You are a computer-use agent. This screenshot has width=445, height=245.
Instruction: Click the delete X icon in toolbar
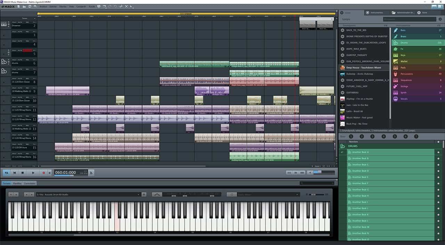tap(126, 7)
